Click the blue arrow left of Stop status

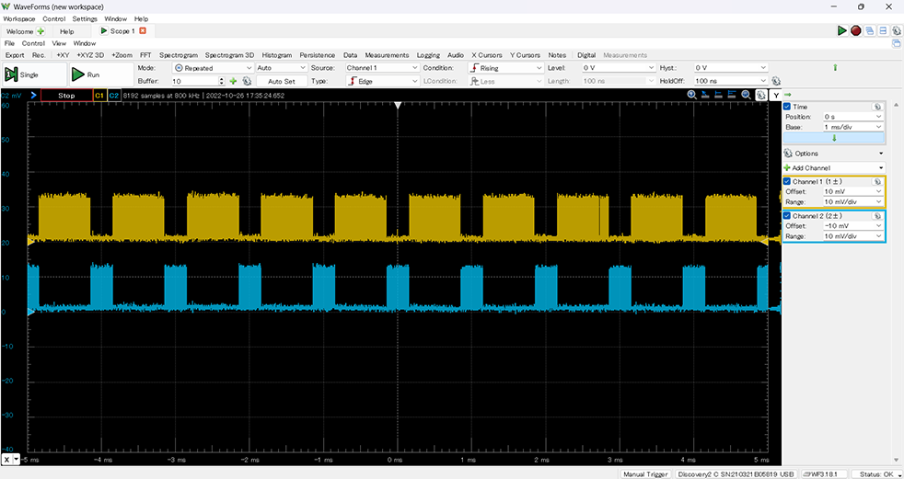[x=33, y=95]
